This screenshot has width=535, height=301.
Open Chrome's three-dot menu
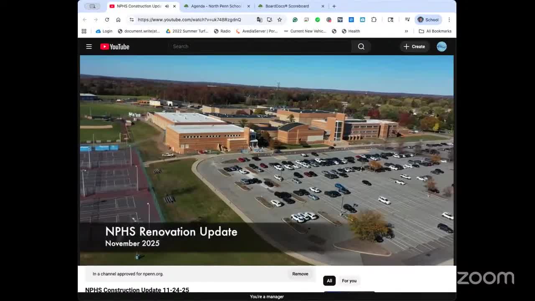click(x=449, y=20)
